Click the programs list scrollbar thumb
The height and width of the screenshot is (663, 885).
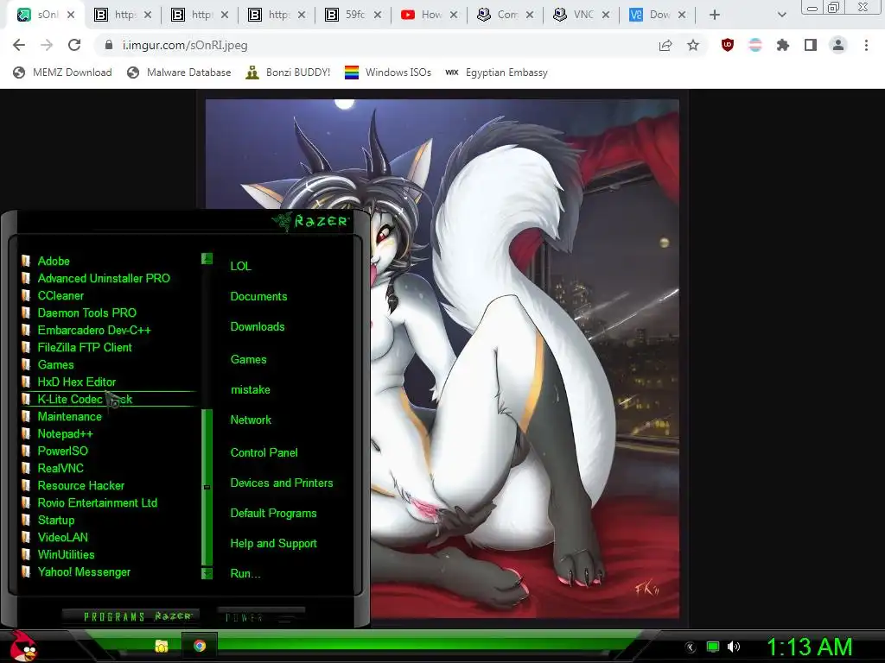(207, 487)
